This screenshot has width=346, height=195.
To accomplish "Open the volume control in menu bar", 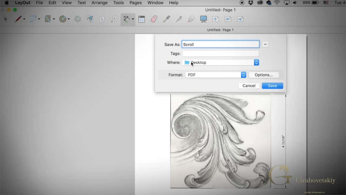I will coord(295,3).
